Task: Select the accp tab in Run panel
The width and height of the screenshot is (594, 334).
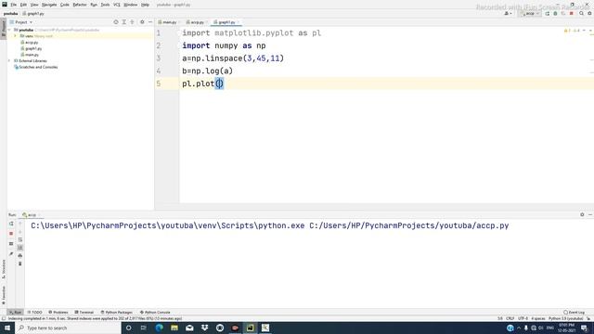Action: point(31,215)
